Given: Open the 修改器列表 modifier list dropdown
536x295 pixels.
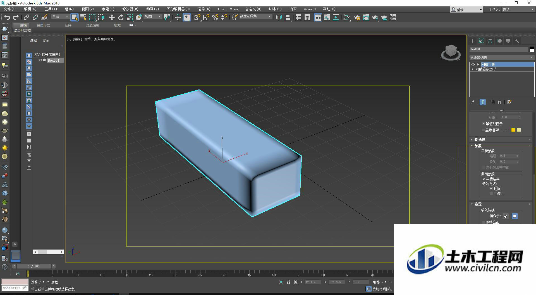Looking at the screenshot, I should (502, 57).
